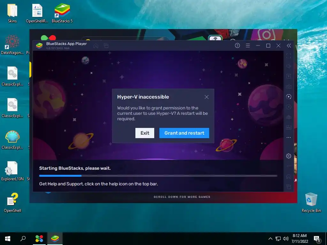Select the BlueStacks 5 desktop shortcut
Screen dimensions: 327x245
click(62, 13)
